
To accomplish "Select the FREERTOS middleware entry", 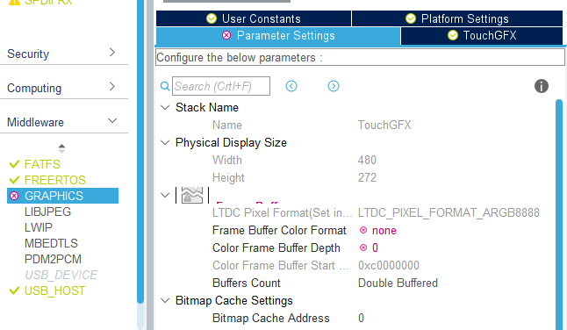I will point(55,180).
